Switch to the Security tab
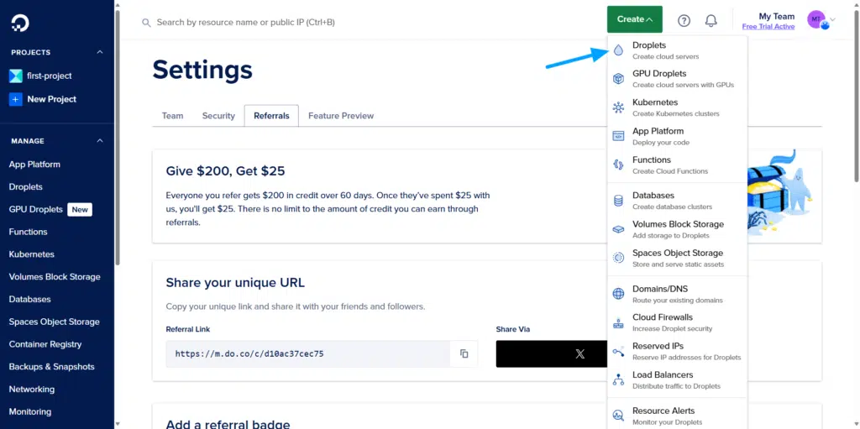 (218, 116)
